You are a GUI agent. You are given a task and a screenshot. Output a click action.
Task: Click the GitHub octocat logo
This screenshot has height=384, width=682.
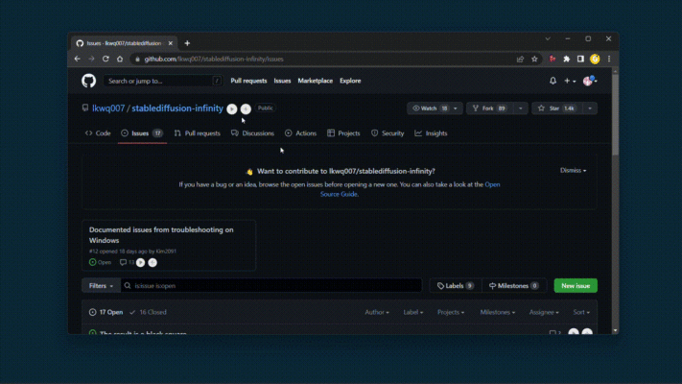[89, 81]
